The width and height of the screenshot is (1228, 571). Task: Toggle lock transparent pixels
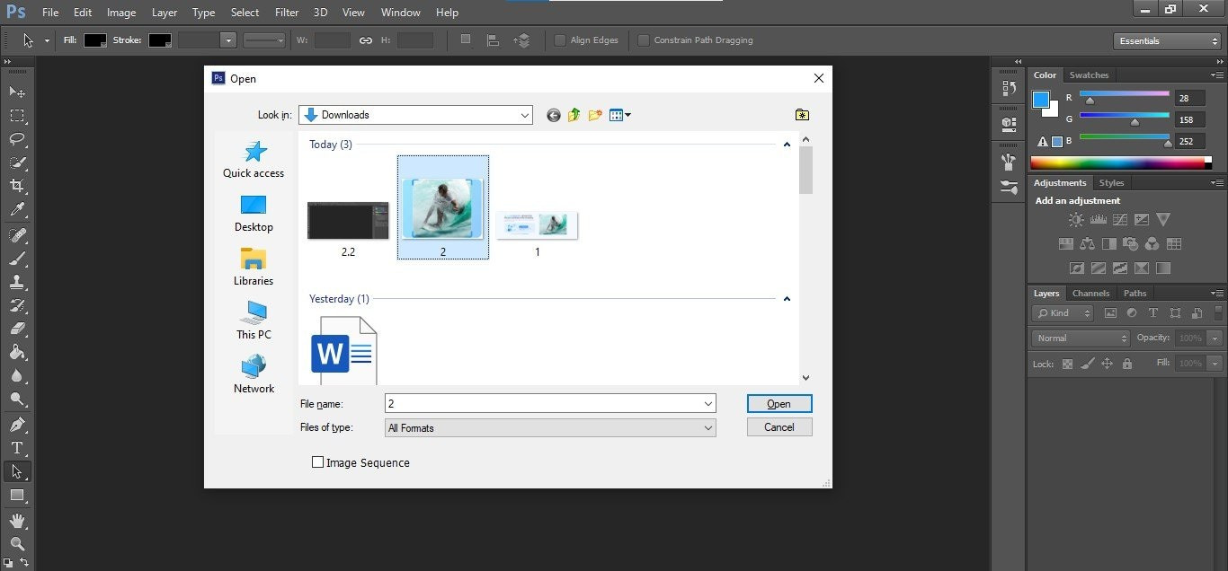coord(1067,364)
